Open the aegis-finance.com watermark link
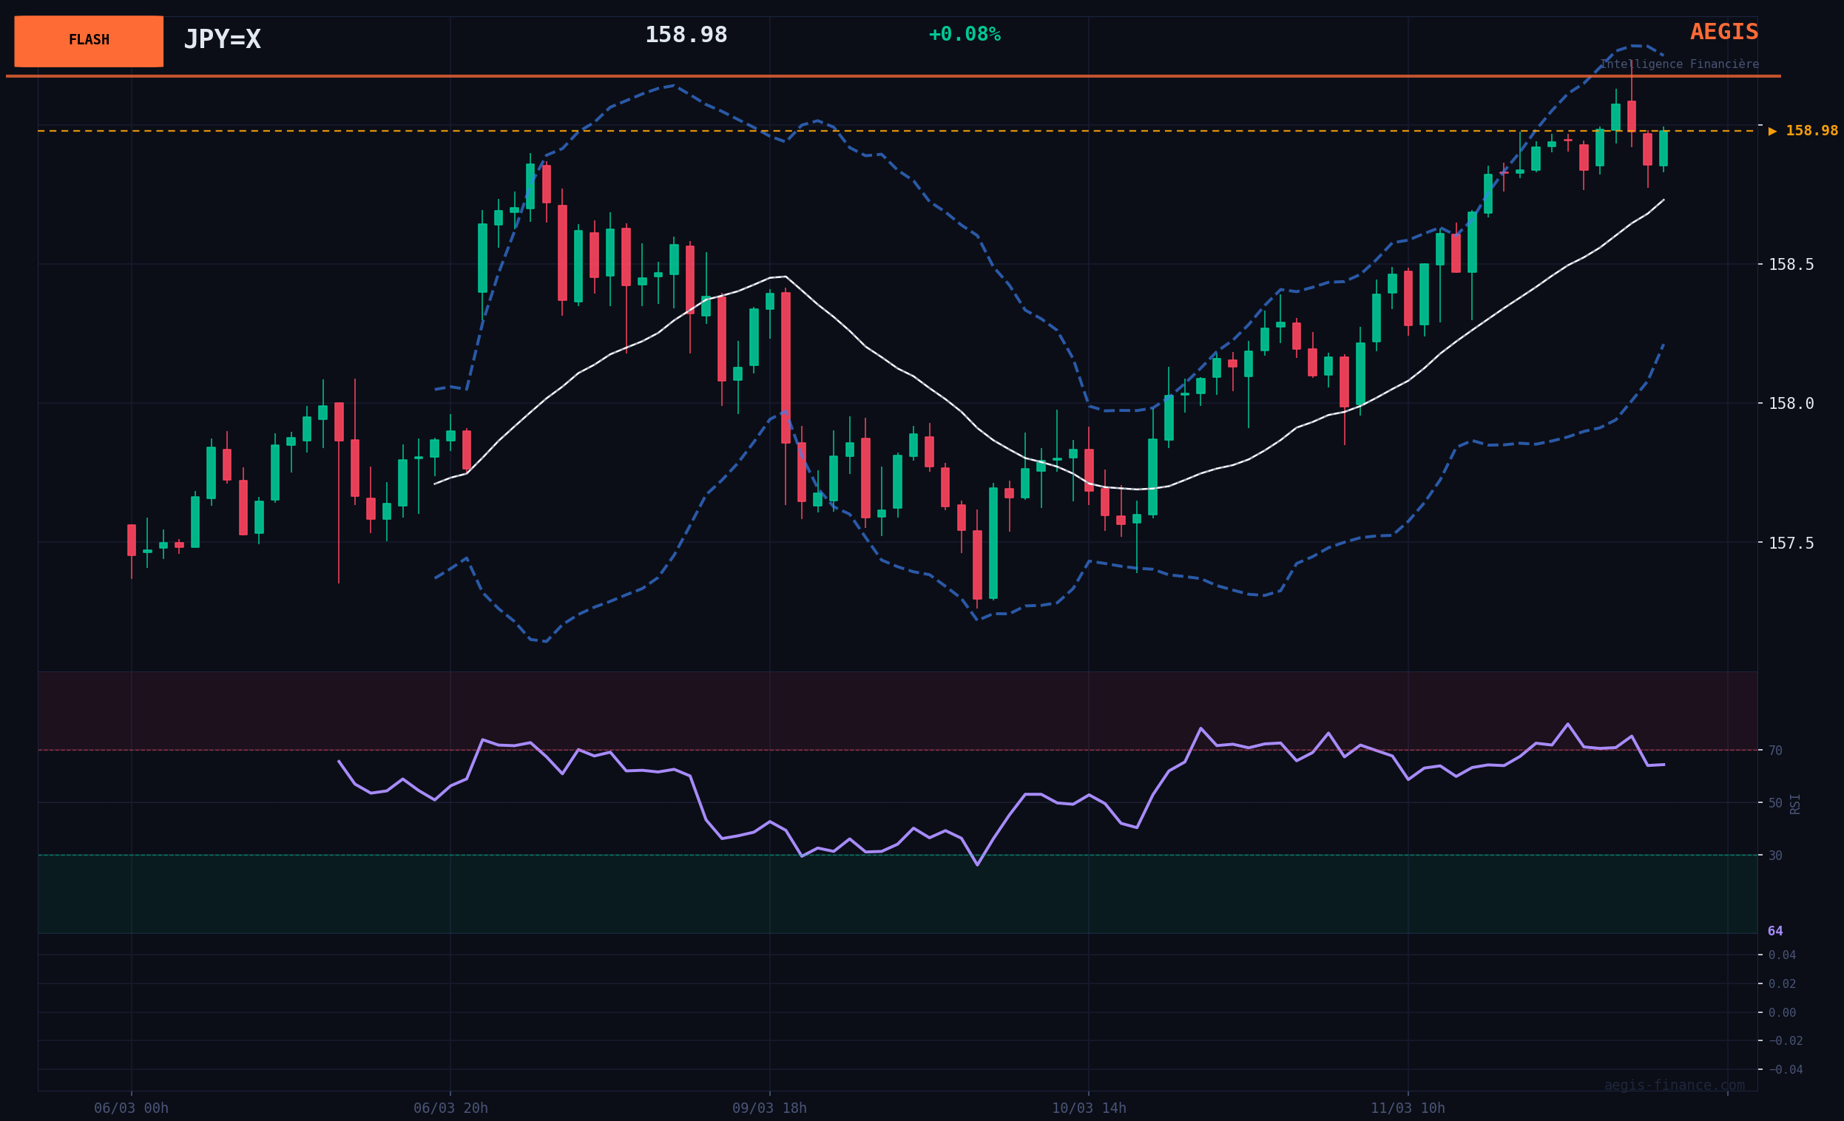Image resolution: width=1844 pixels, height=1121 pixels. click(1673, 1085)
